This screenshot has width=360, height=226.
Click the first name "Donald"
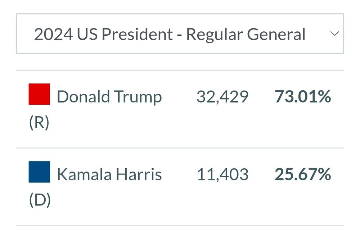click(x=84, y=97)
